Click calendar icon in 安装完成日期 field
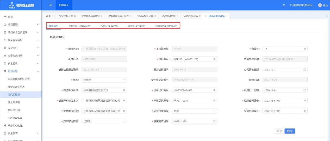 214,121
